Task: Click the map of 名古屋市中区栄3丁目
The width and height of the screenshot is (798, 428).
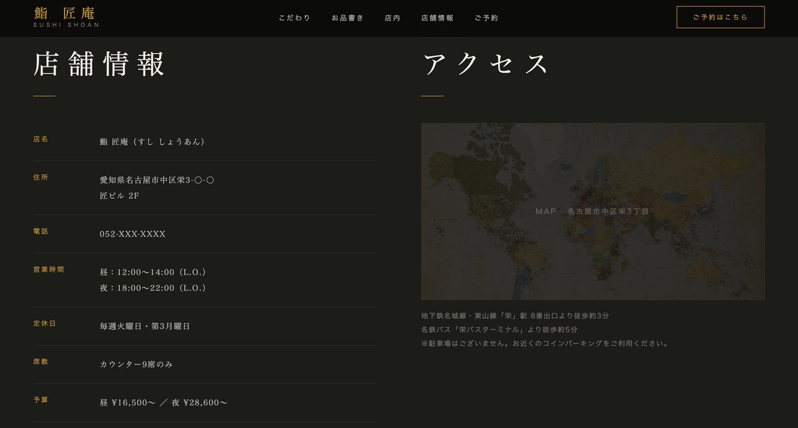Action: 593,211
